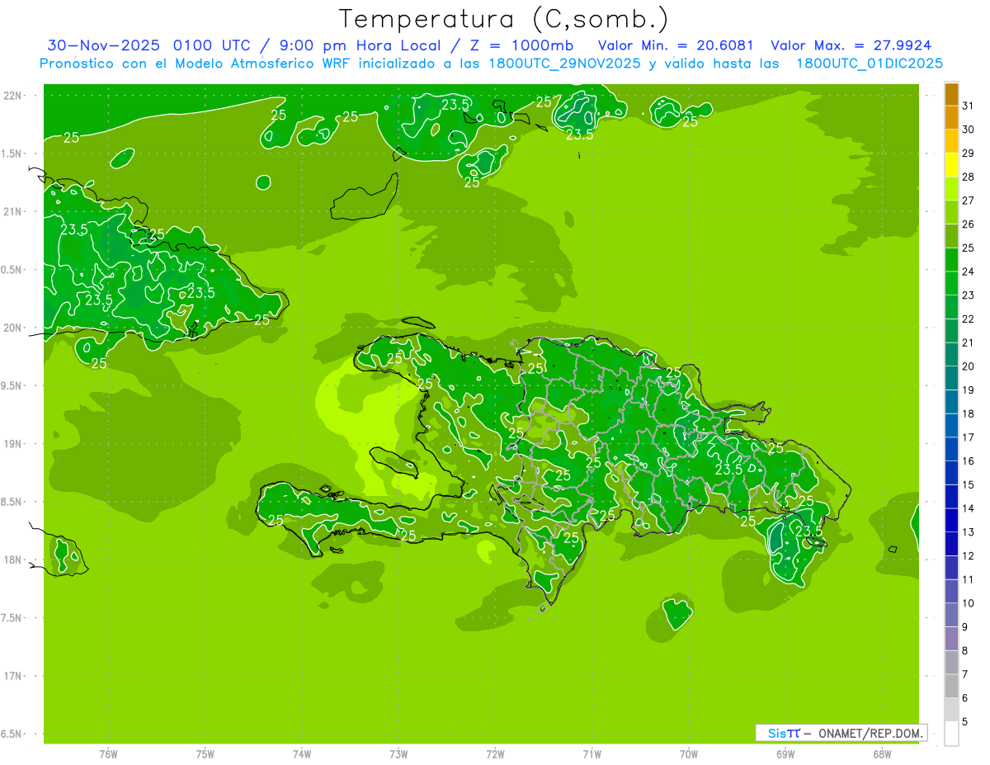
Task: Select the 29 label on the color scale
Action: [968, 153]
